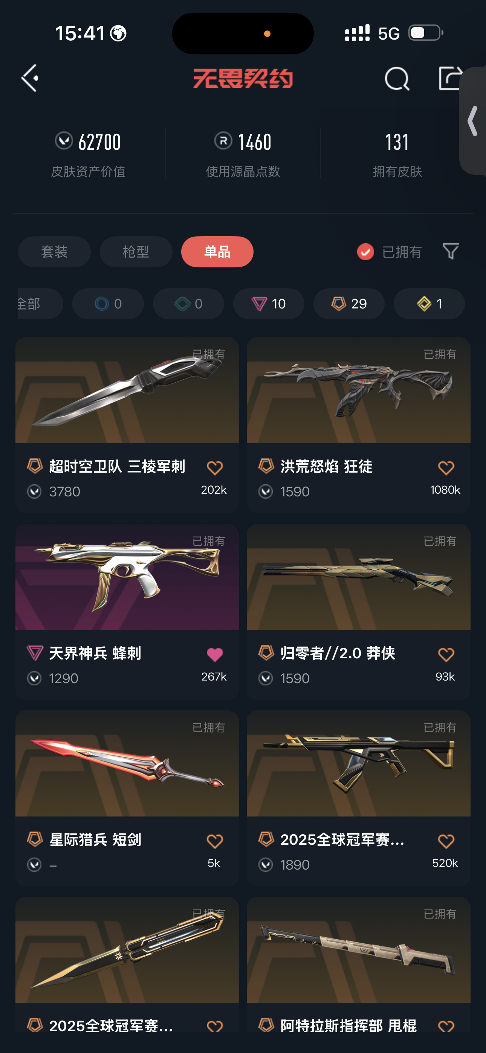
Task: Select the orange tier filter showing 29
Action: (x=349, y=304)
